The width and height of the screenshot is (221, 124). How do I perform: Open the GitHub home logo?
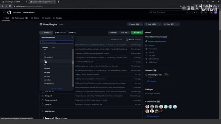point(9,12)
